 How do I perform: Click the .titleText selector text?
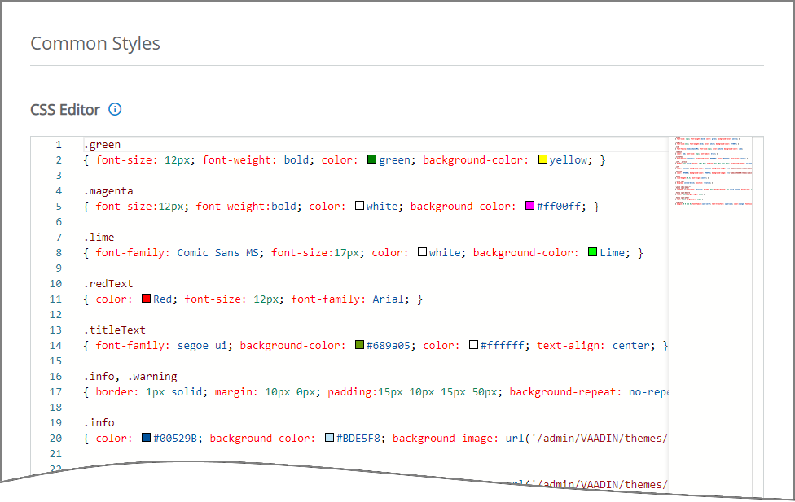pyautogui.click(x=115, y=330)
